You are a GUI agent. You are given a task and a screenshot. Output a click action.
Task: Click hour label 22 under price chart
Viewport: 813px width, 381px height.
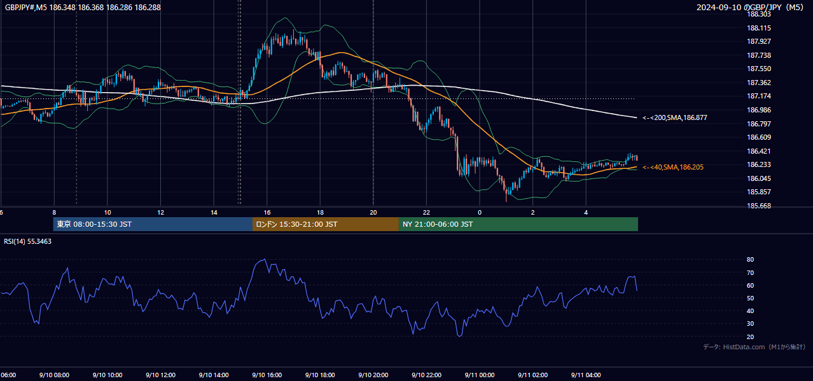point(426,212)
